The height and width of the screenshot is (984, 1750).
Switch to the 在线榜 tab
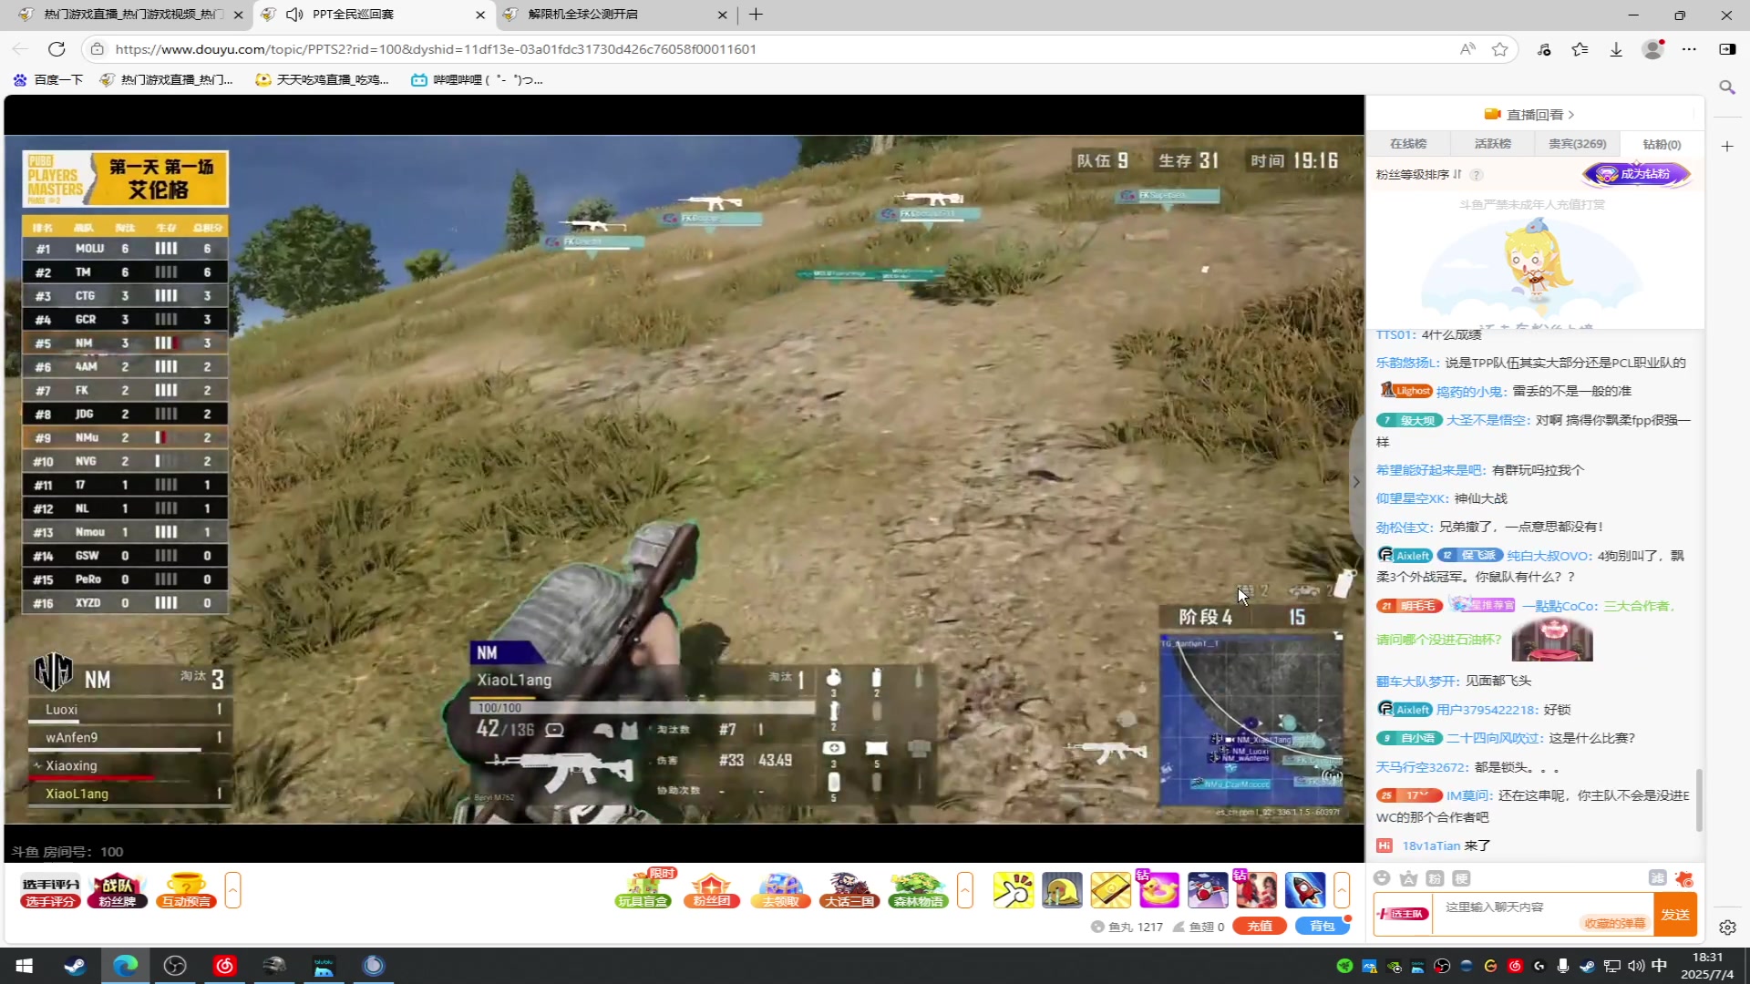(x=1408, y=144)
